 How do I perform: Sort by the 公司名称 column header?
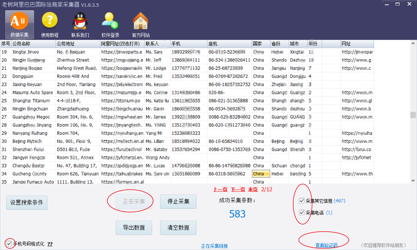coord(33,44)
